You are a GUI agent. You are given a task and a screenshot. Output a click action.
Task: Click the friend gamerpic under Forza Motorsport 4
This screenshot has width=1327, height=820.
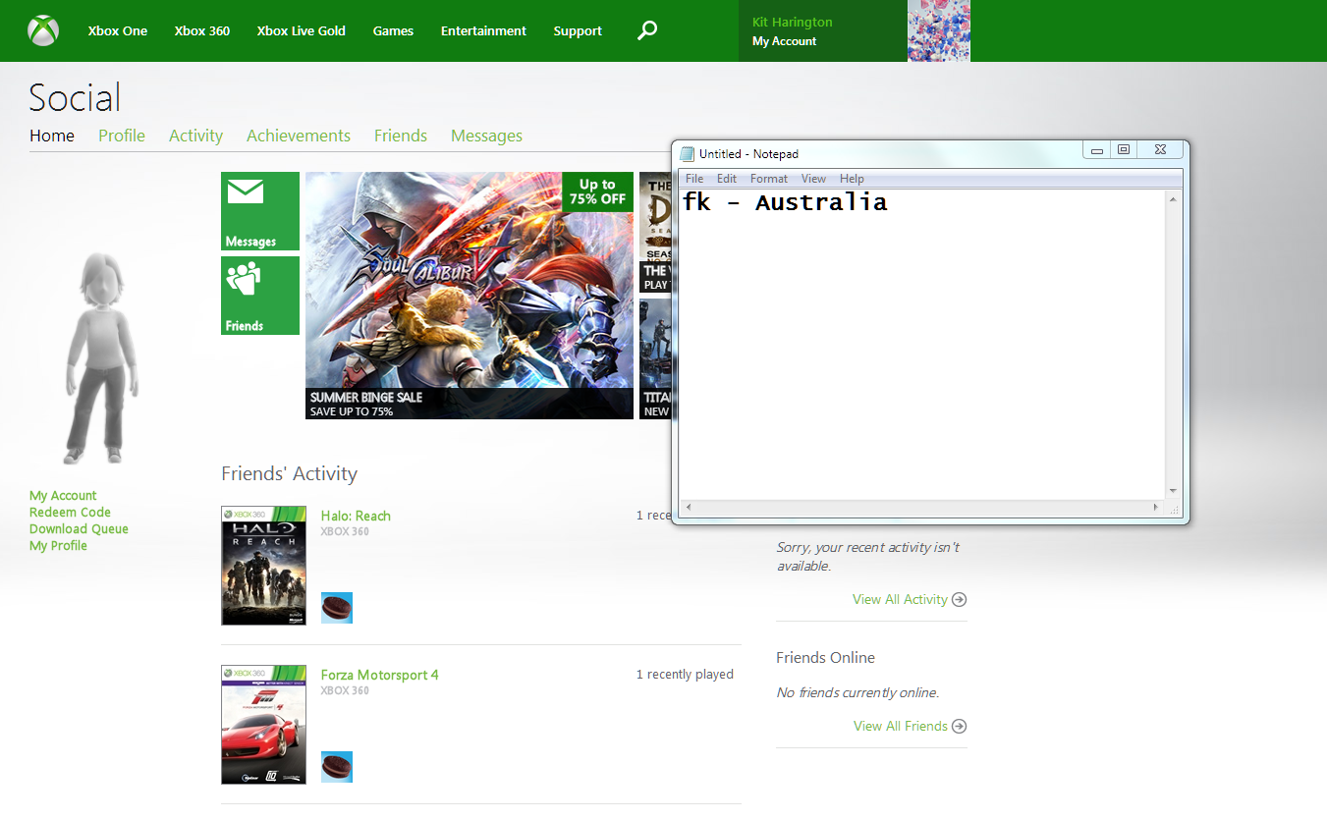pyautogui.click(x=337, y=767)
